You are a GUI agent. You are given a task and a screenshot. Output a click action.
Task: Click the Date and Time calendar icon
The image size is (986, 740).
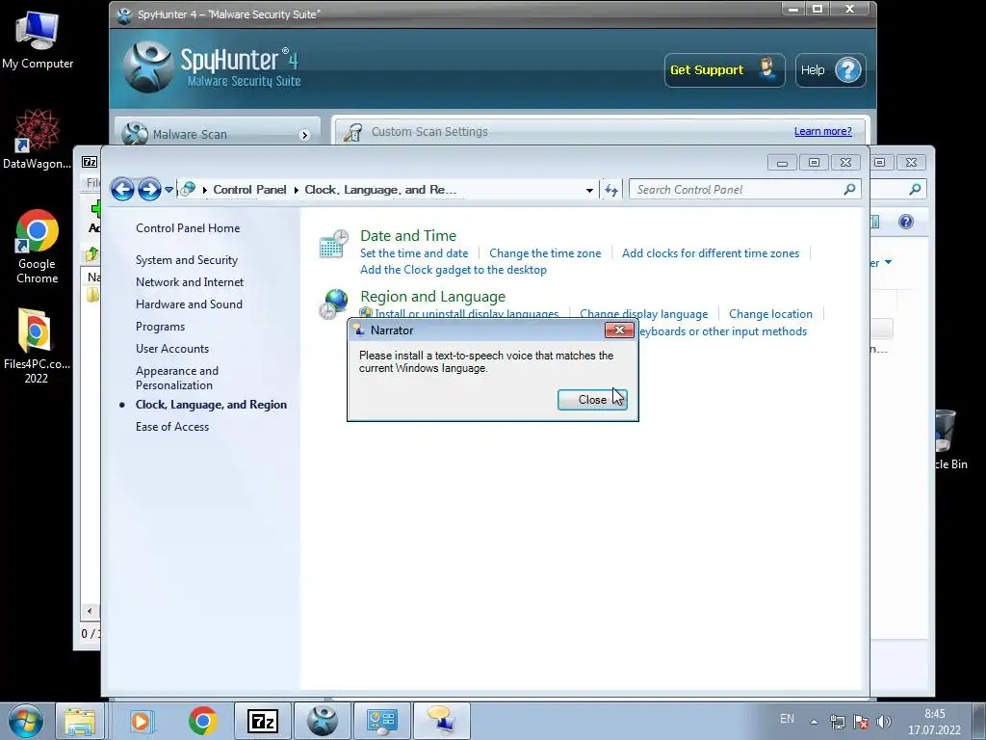333,244
